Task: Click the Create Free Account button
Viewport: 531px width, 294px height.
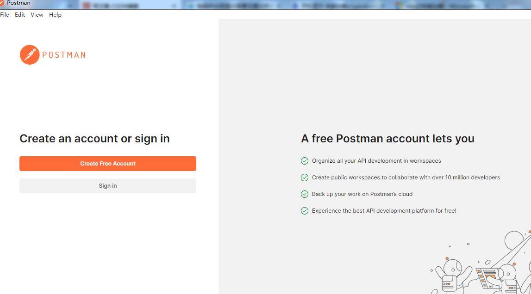Action: [107, 164]
